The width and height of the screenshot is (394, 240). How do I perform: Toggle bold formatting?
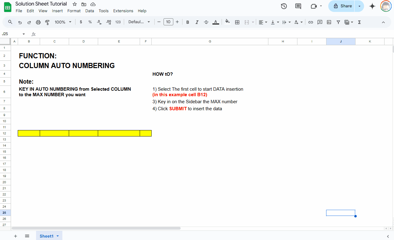[x=188, y=22]
